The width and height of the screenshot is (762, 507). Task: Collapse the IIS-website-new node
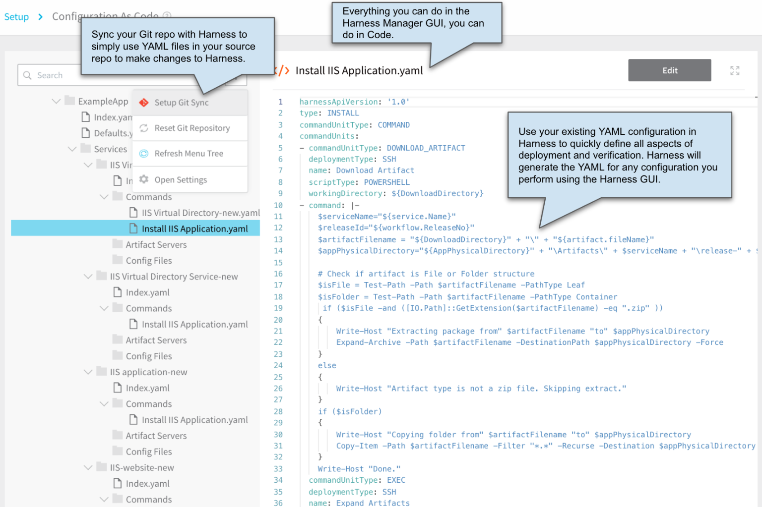click(88, 467)
